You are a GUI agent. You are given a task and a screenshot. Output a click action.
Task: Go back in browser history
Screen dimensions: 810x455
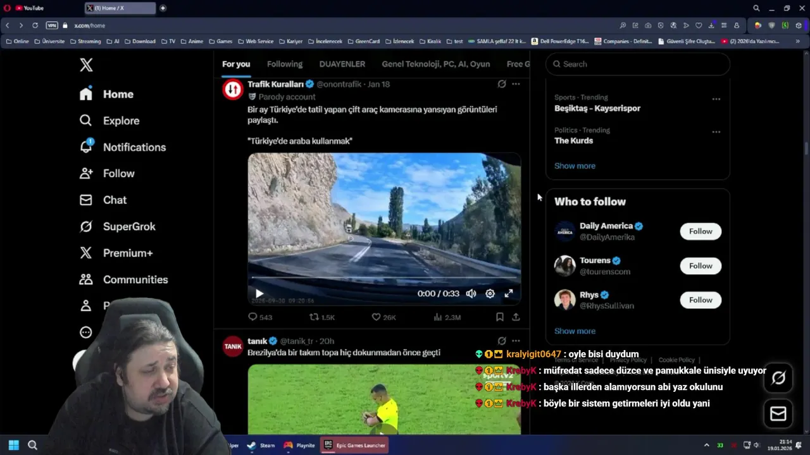(x=8, y=25)
